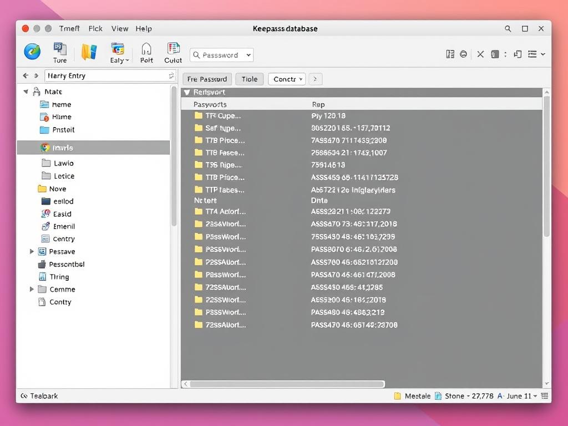568x426 pixels.
Task: Expand the Pessave tree node
Action: tap(32, 251)
